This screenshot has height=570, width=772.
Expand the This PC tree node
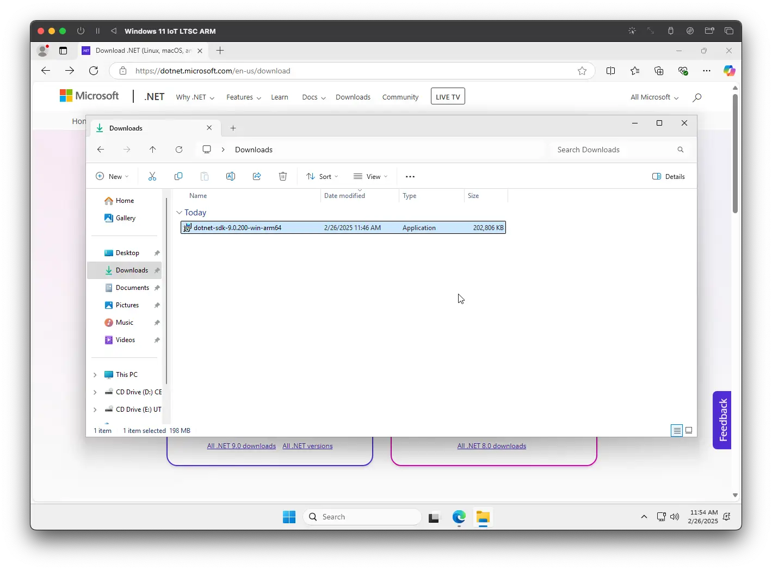pyautogui.click(x=95, y=375)
